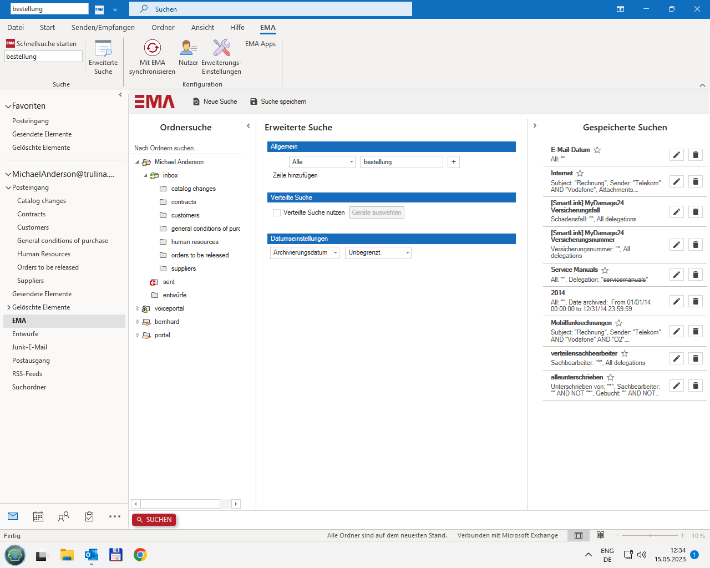Open Erweiterungs-Einstellungen tools icon
The height and width of the screenshot is (568, 710).
pos(221,48)
